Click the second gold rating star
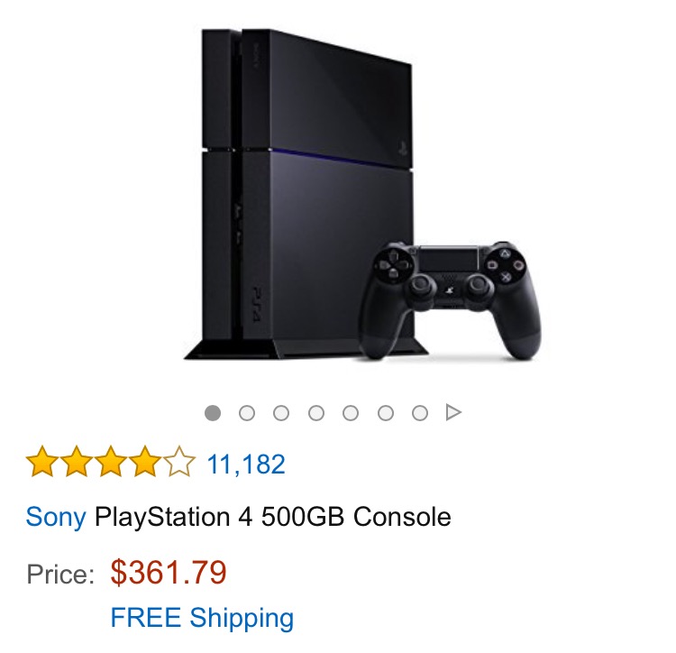 point(77,462)
